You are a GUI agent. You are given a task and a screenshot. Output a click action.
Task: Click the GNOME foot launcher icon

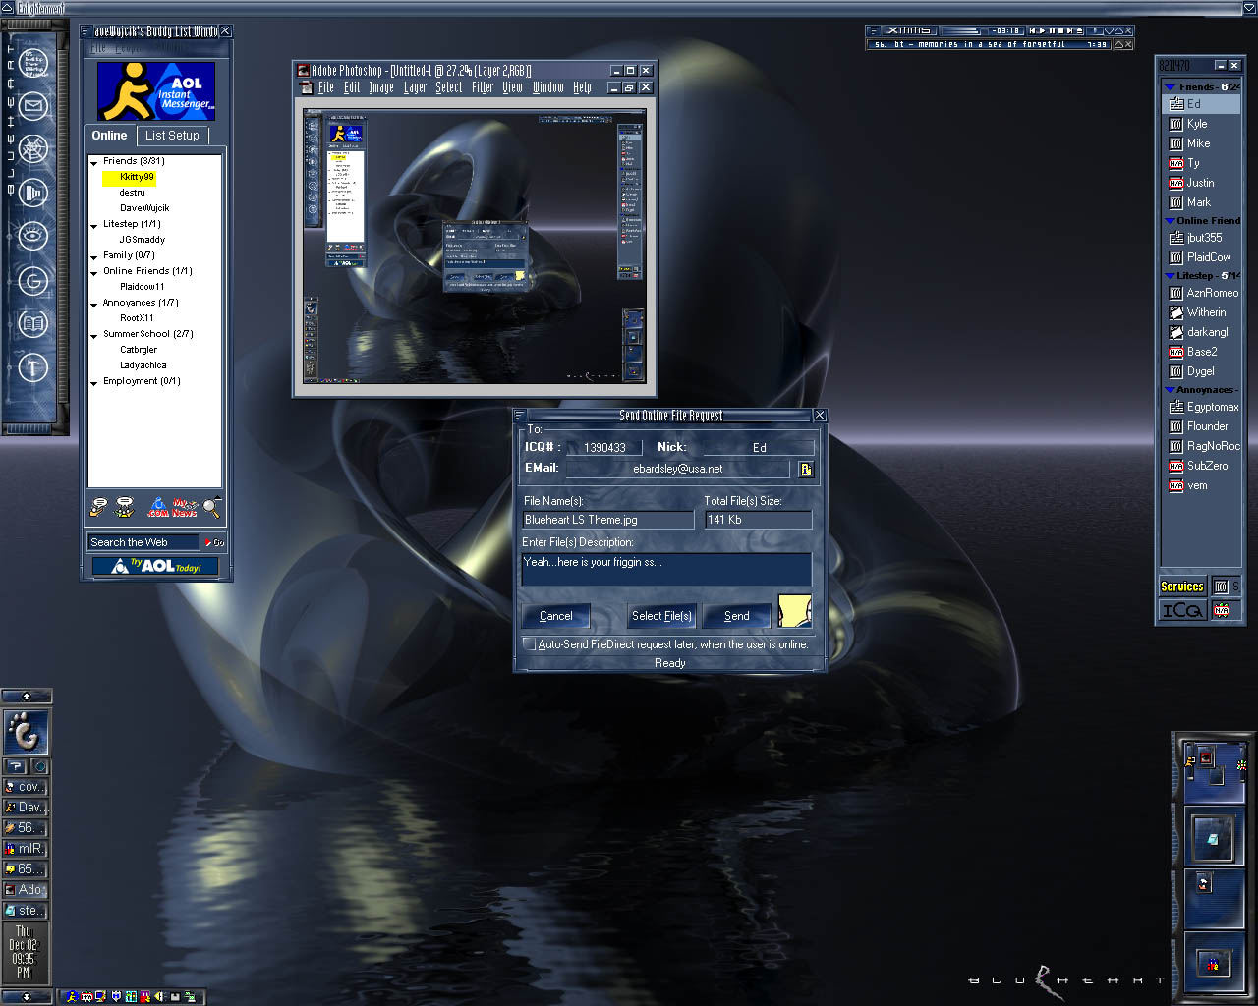26,732
